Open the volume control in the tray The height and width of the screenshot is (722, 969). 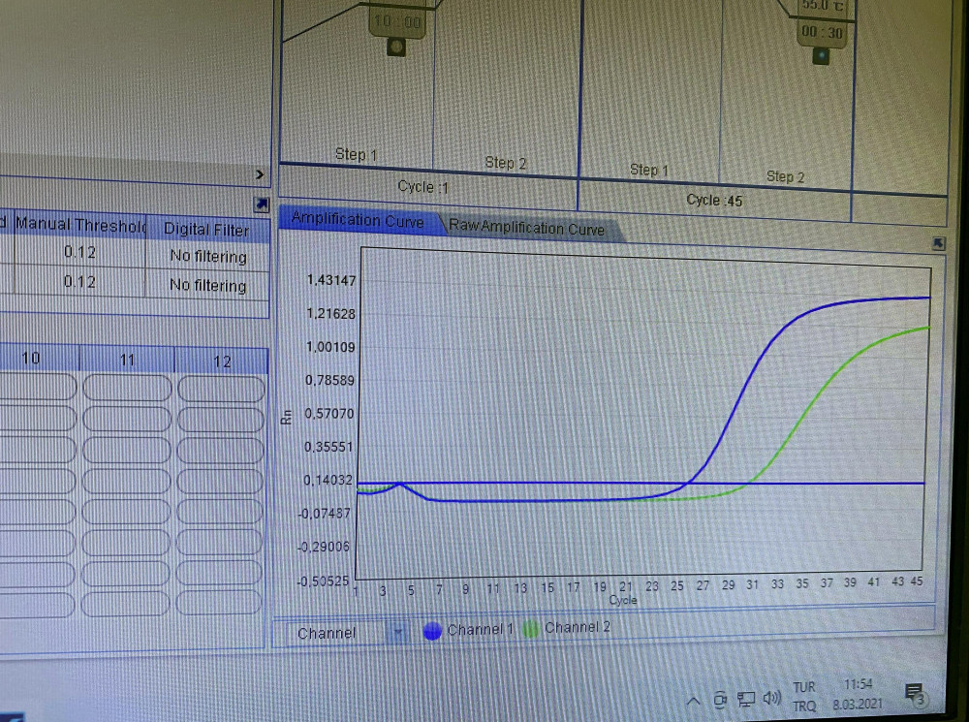coord(772,699)
